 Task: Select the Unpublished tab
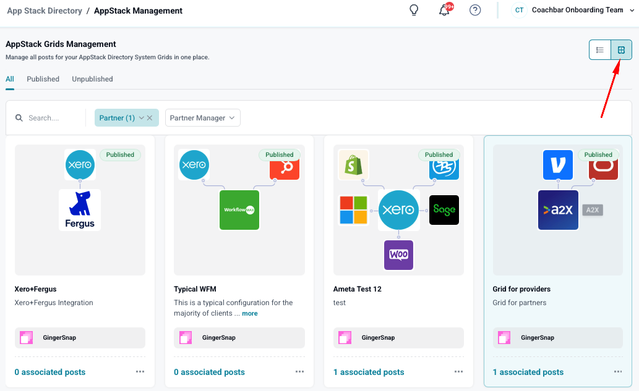(93, 79)
